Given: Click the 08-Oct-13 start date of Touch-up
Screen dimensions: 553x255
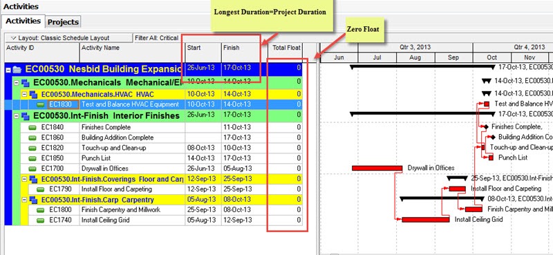Looking at the screenshot, I should tap(200, 148).
